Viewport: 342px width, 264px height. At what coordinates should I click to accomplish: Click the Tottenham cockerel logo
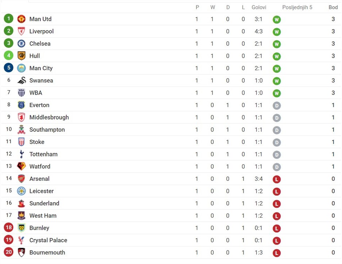click(22, 154)
